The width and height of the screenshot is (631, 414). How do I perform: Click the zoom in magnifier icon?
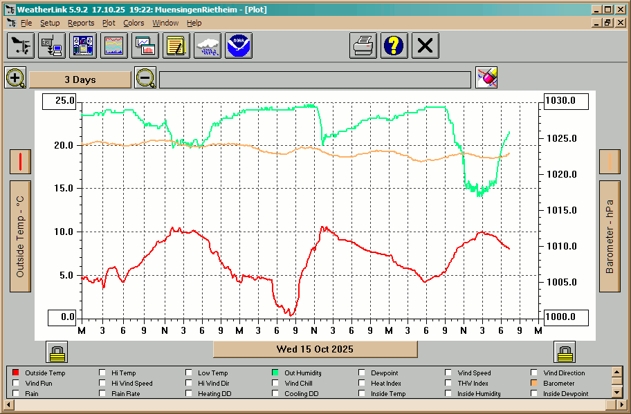point(15,77)
